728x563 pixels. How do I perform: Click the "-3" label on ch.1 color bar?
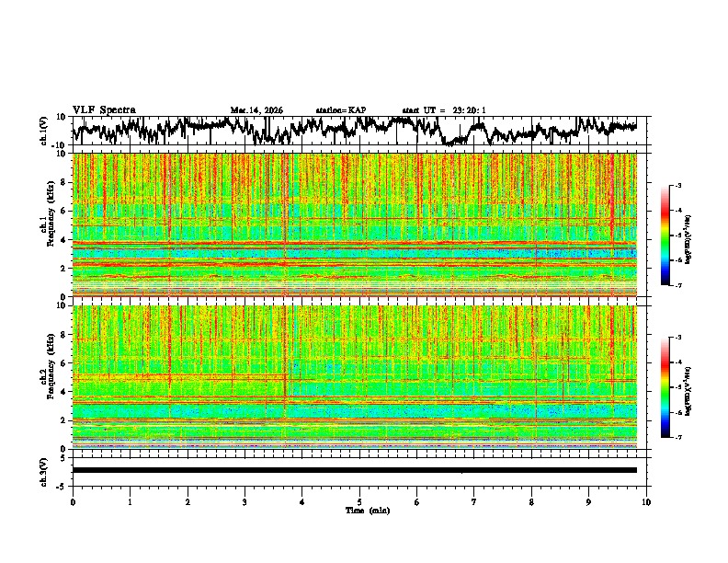point(678,185)
